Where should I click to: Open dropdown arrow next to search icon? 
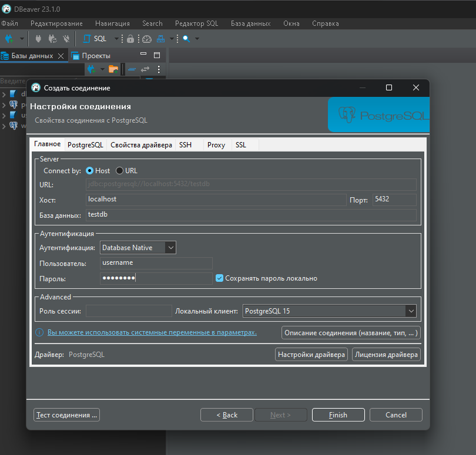pyautogui.click(x=197, y=39)
